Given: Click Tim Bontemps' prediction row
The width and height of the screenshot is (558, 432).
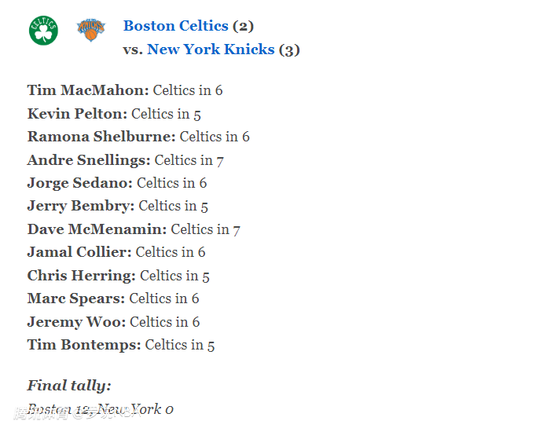Looking at the screenshot, I should [121, 345].
